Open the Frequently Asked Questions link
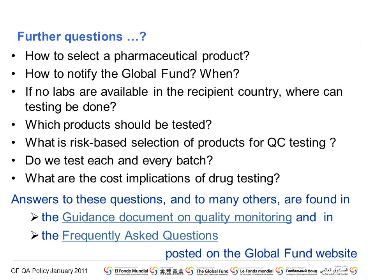The width and height of the screenshot is (374, 280). (140, 236)
